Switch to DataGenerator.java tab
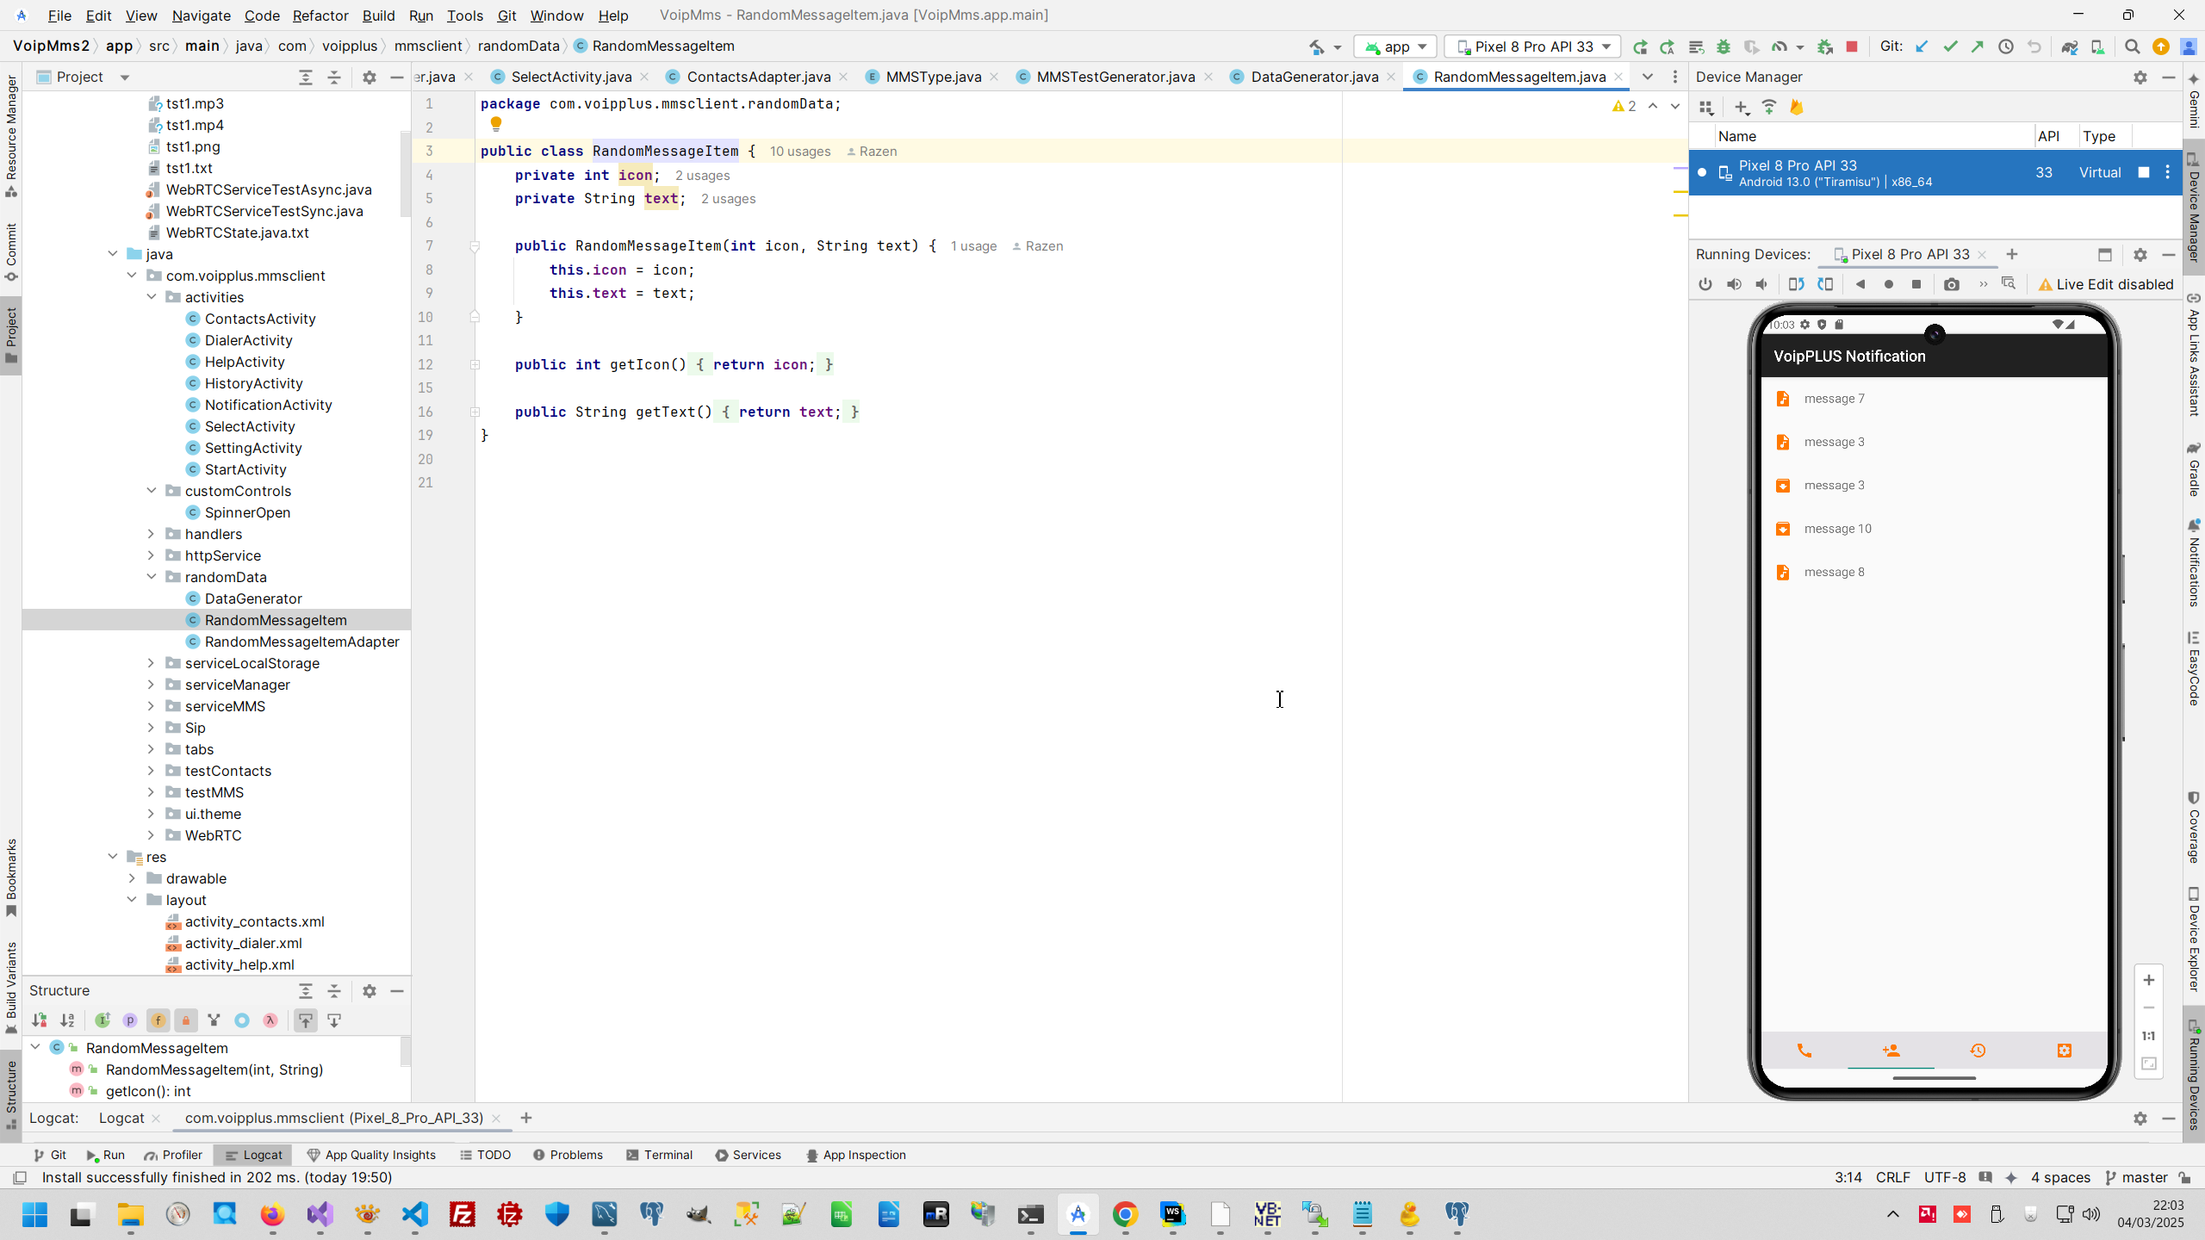 pos(1314,77)
